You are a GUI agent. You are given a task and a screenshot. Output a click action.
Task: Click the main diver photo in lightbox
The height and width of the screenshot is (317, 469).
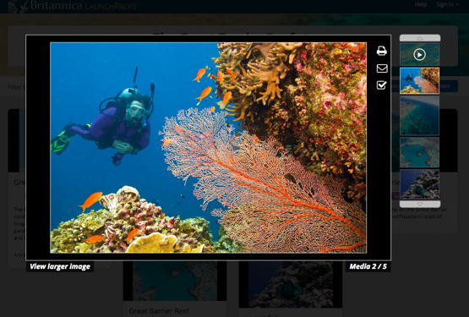(x=208, y=148)
